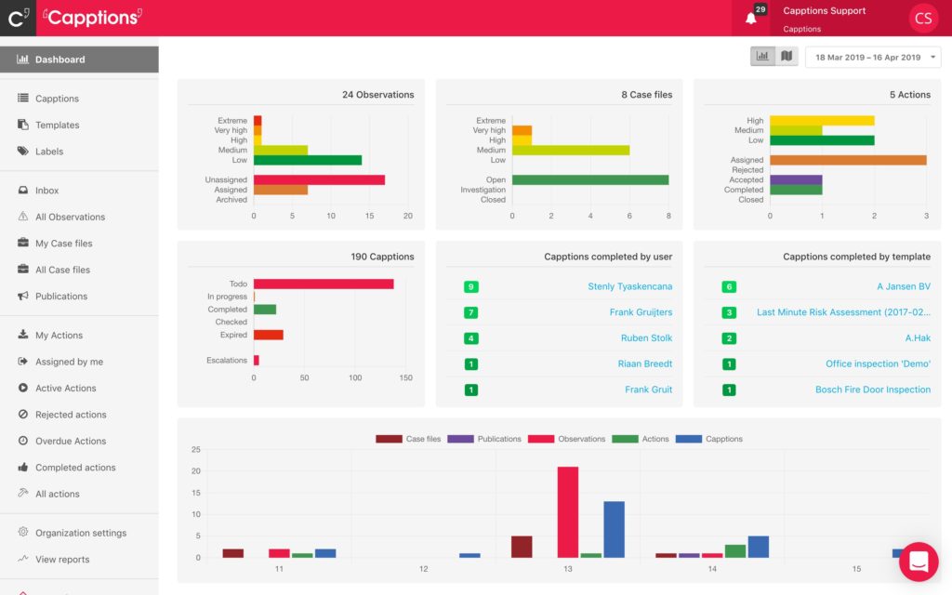Screen dimensions: 952x595
Task: Expand date range dropdown arrow
Action: [932, 57]
